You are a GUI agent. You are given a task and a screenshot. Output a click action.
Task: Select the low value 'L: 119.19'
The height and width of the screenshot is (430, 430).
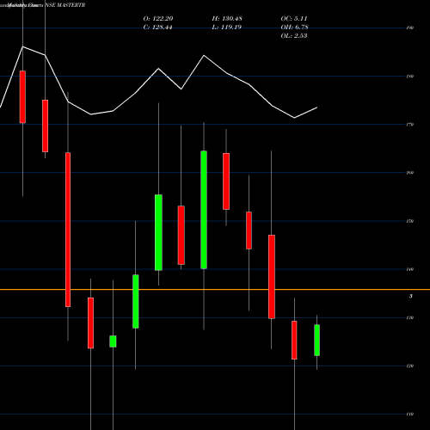pos(227,28)
